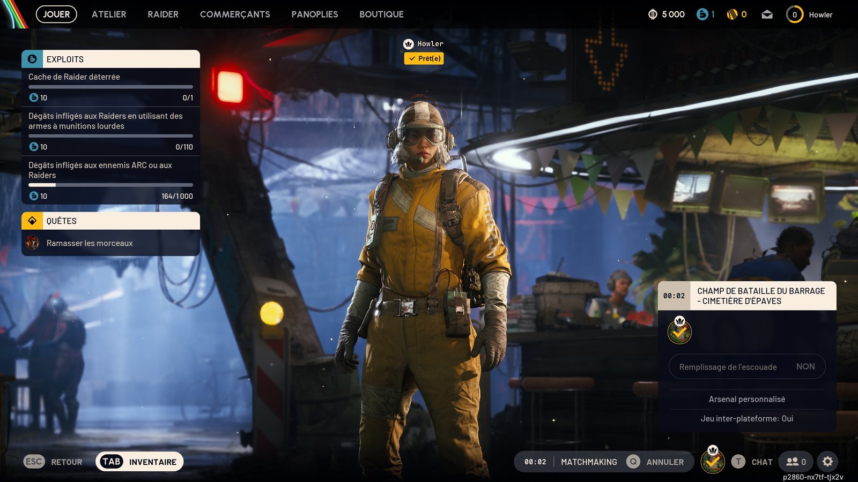Click the squad members icon
858x482 pixels.
tap(796, 462)
